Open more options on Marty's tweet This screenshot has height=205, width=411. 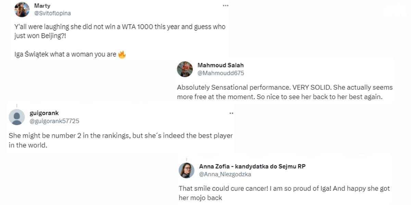tap(225, 5)
